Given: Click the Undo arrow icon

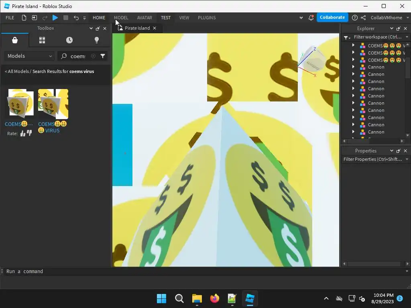Looking at the screenshot, I should (x=76, y=18).
